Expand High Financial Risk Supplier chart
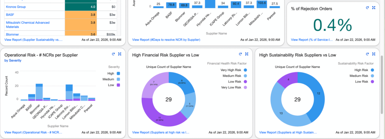 pyautogui.click(x=247, y=54)
